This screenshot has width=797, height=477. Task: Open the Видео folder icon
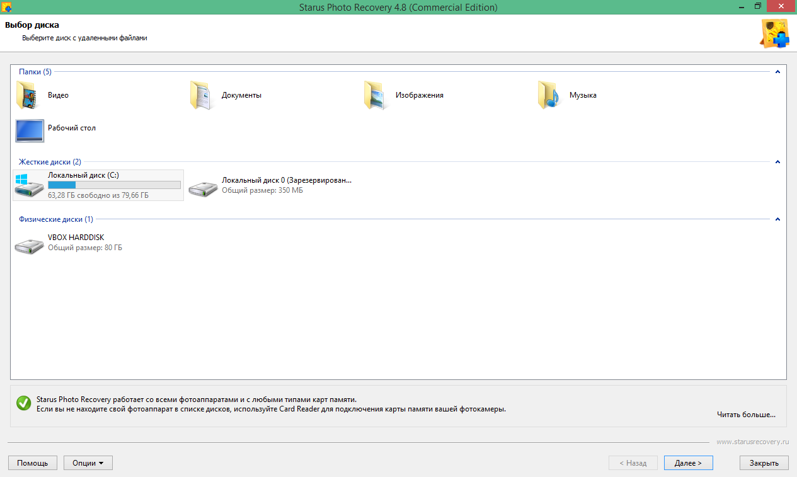click(x=28, y=95)
